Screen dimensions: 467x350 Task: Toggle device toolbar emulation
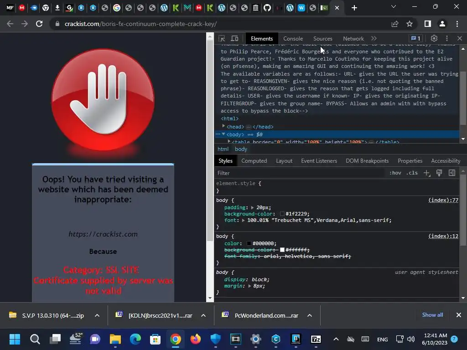click(x=235, y=38)
